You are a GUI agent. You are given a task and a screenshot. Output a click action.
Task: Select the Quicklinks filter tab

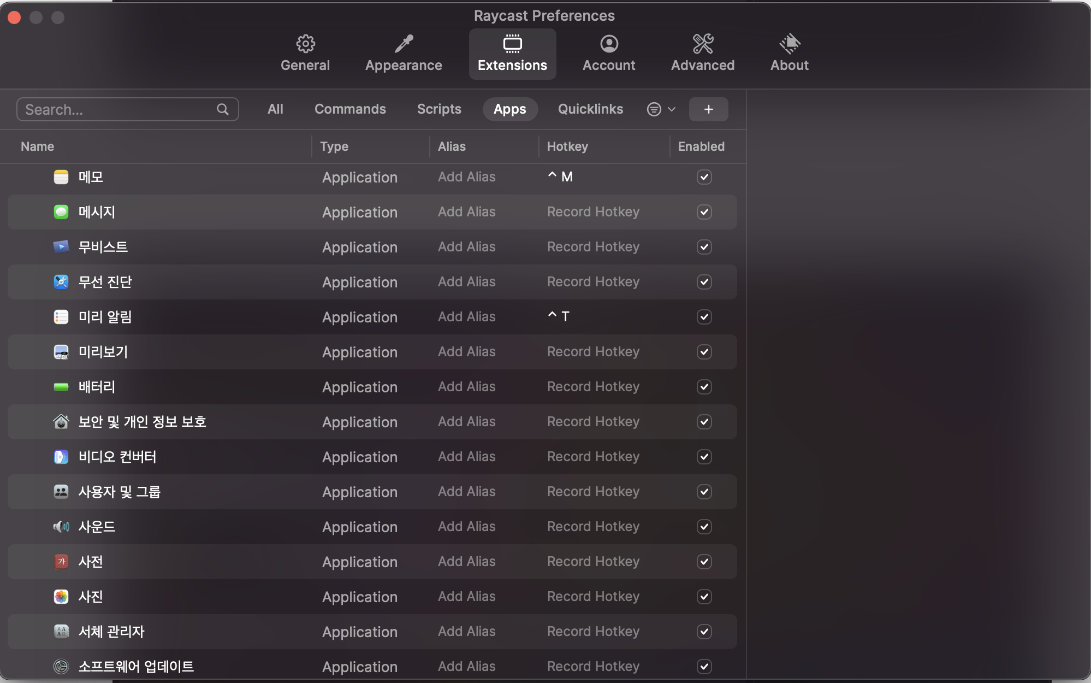(590, 109)
